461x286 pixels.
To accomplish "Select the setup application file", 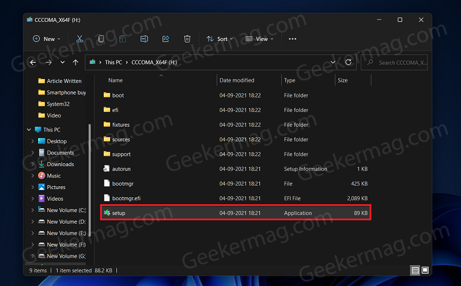I will point(236,213).
